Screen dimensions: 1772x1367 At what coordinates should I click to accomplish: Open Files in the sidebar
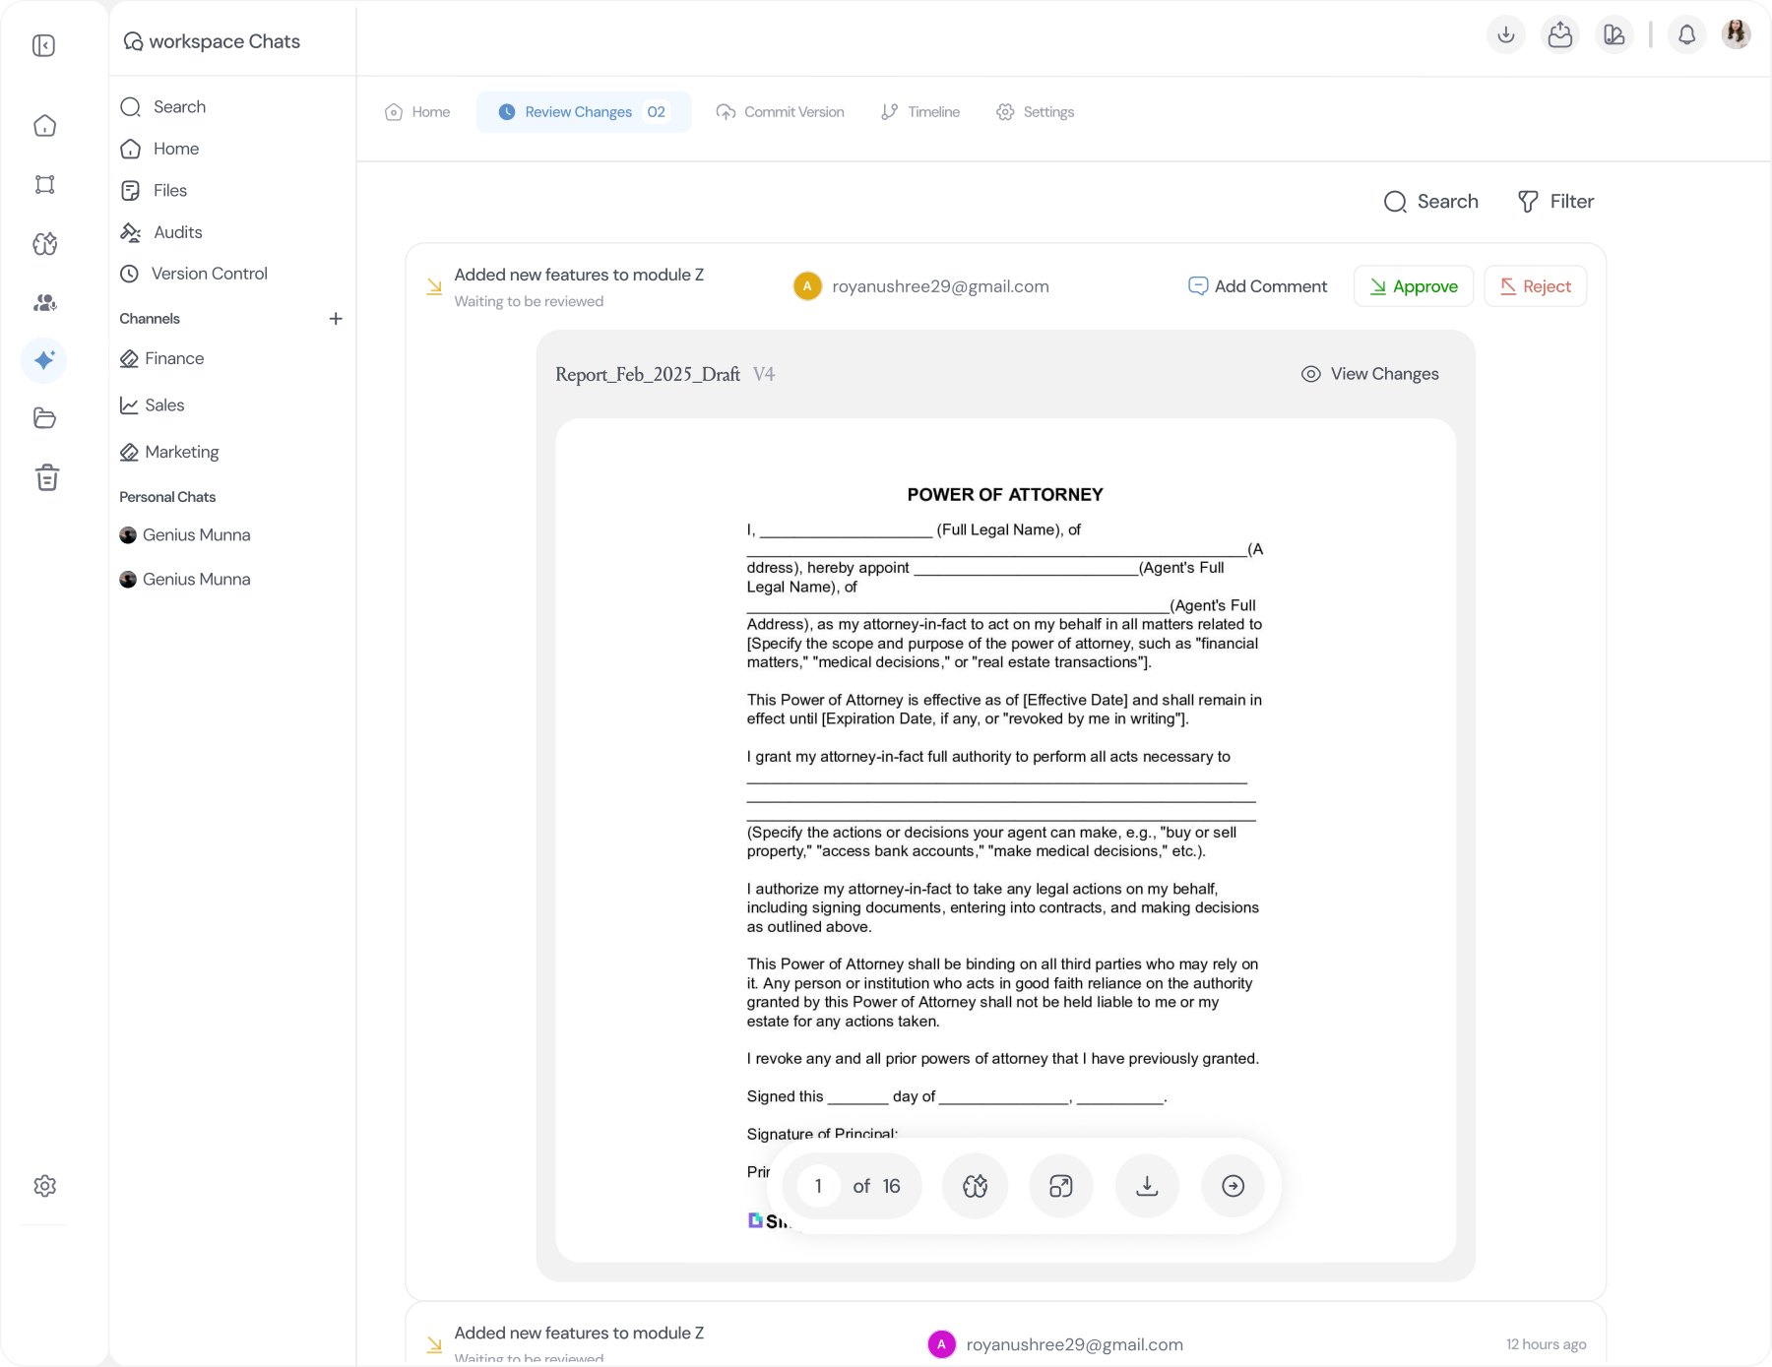tap(154, 190)
